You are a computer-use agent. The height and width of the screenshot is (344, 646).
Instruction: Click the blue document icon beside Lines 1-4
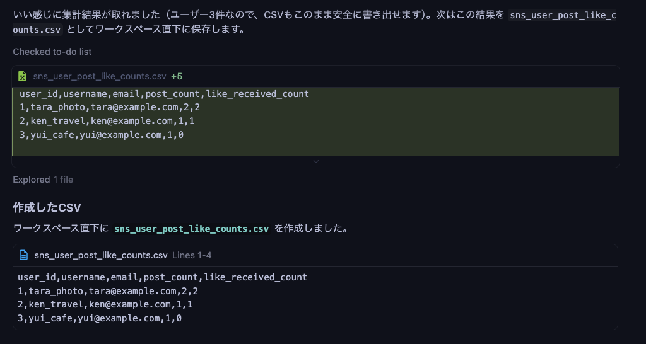(24, 255)
